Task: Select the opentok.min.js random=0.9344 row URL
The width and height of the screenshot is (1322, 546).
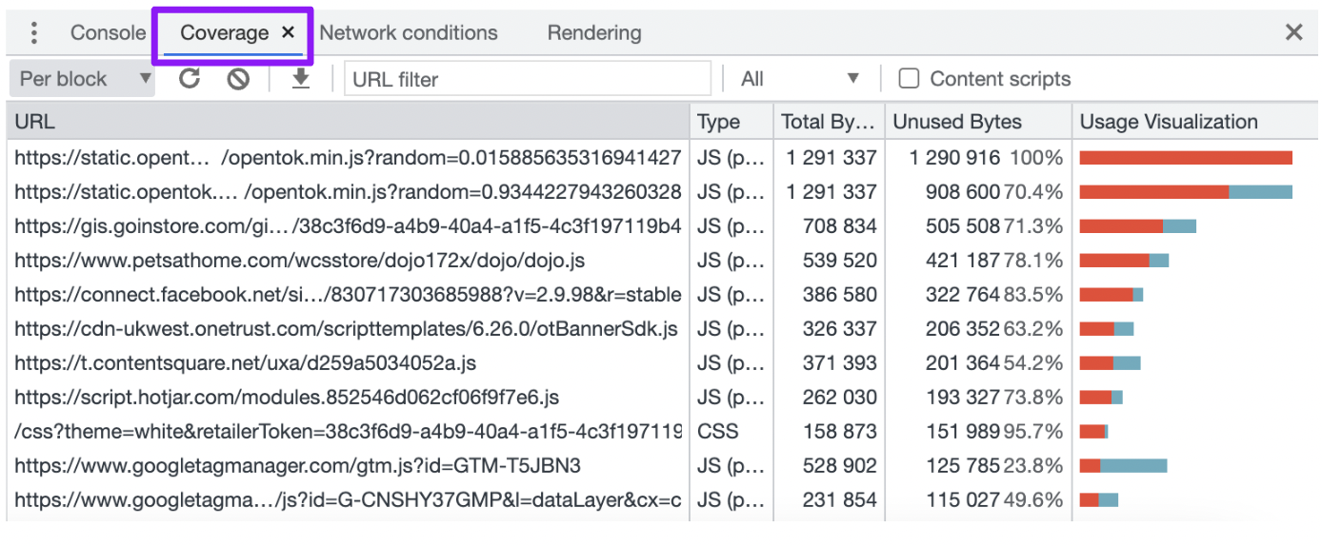Action: (x=348, y=191)
